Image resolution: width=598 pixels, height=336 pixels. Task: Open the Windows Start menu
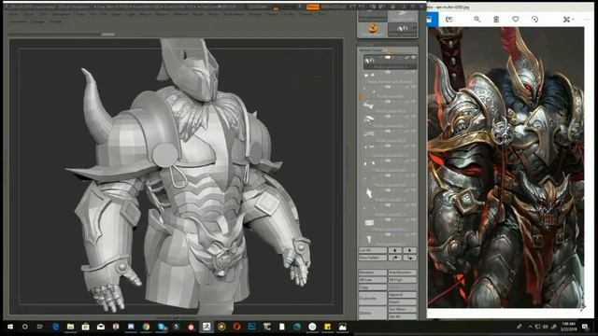click(10, 327)
